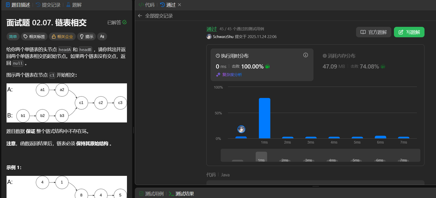Click the sparkle complexity analysis icon
The height and width of the screenshot is (198, 436).
point(218,75)
